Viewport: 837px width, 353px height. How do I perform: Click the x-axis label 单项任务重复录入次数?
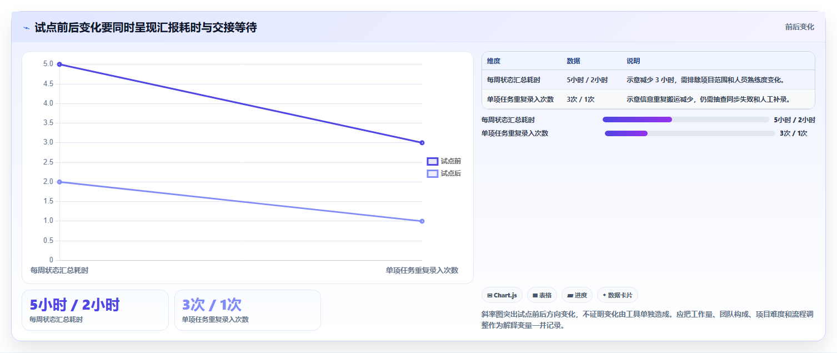click(422, 270)
